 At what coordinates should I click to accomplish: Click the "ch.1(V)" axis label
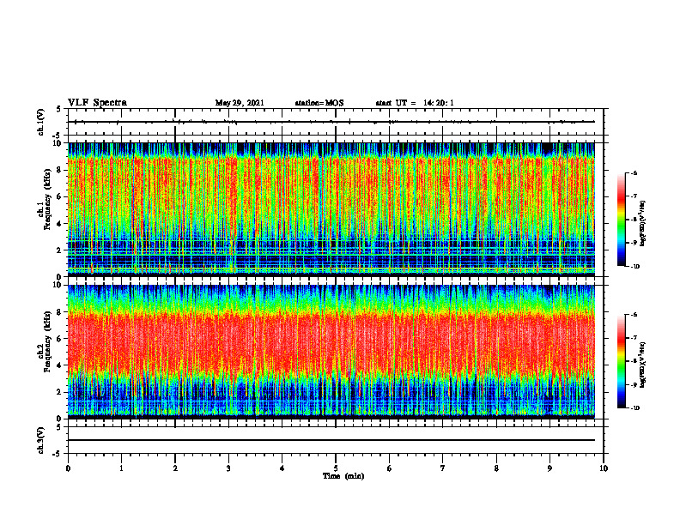(40, 121)
